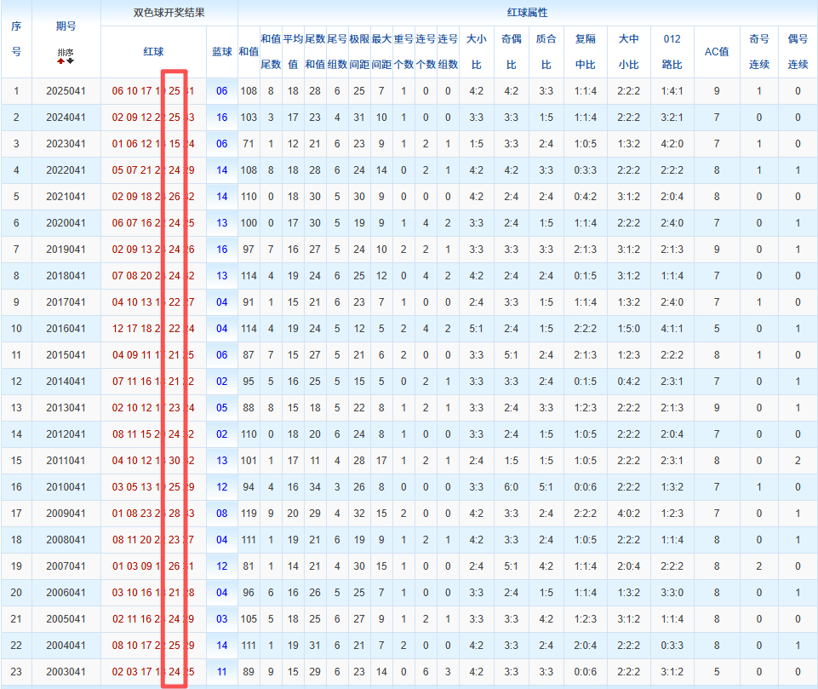Image resolution: width=818 pixels, height=689 pixels.
Task: Select the AC值 column header
Action: pyautogui.click(x=717, y=51)
